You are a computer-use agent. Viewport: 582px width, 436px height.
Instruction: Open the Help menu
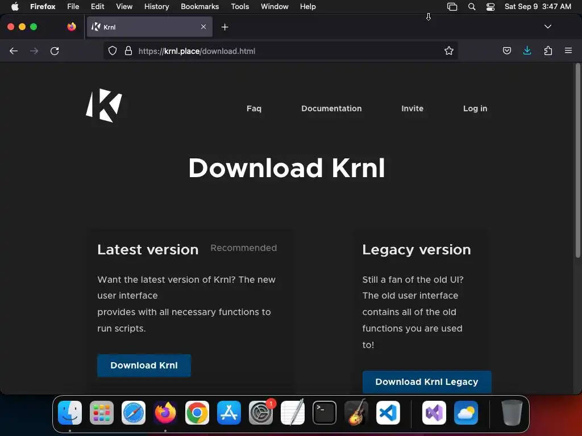pos(308,6)
